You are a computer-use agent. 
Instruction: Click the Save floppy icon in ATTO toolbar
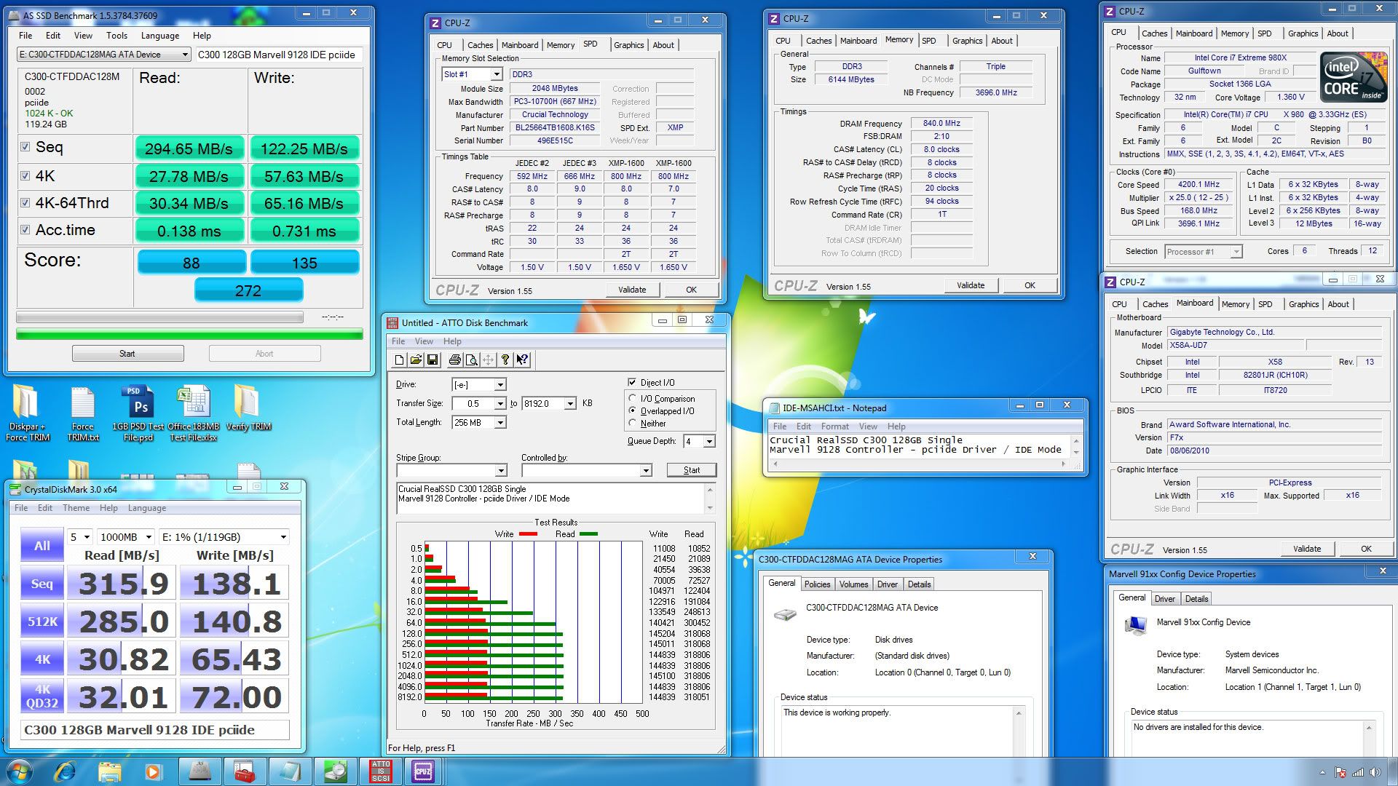(x=433, y=360)
